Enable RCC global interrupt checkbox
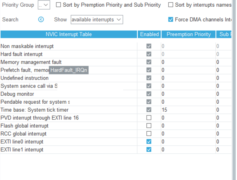 149,134
